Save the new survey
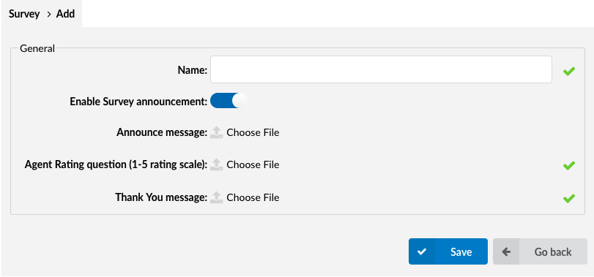The width and height of the screenshot is (594, 277). 448,251
